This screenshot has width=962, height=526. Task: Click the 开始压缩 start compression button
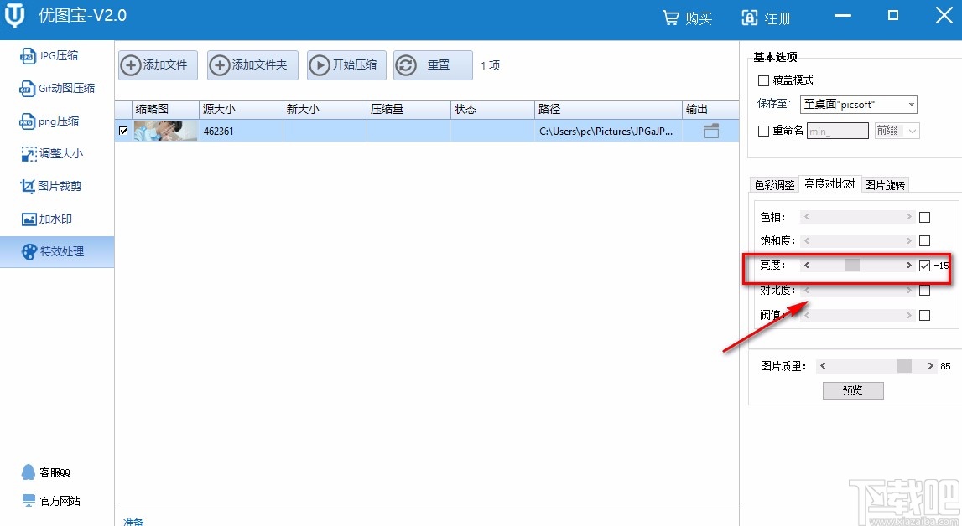coord(346,64)
